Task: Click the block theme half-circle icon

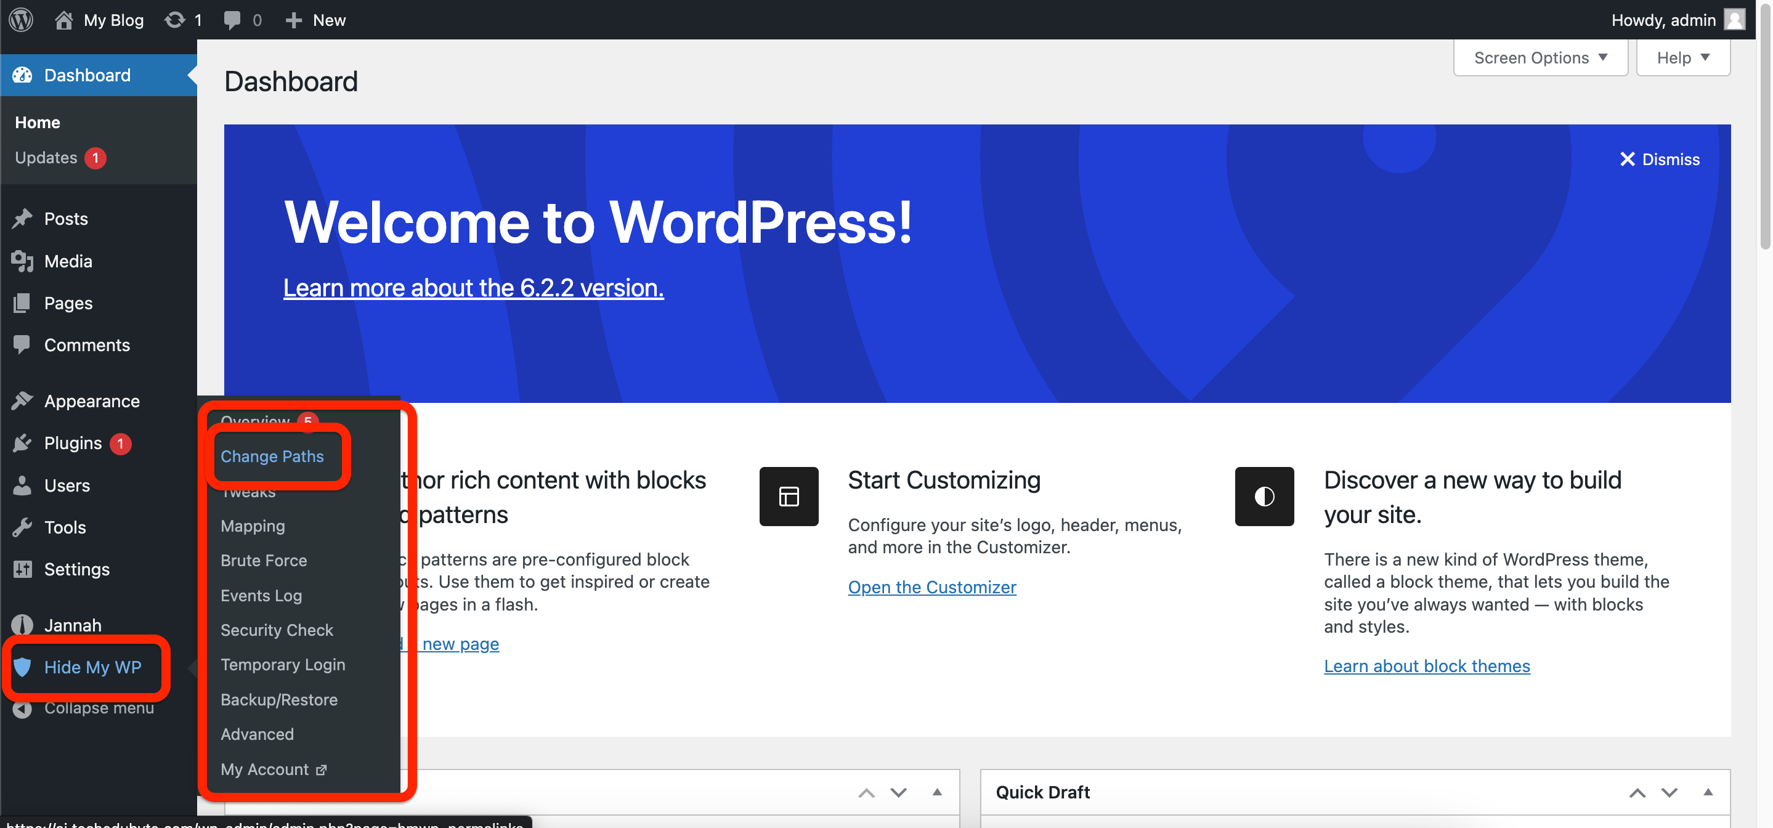Action: 1264,497
